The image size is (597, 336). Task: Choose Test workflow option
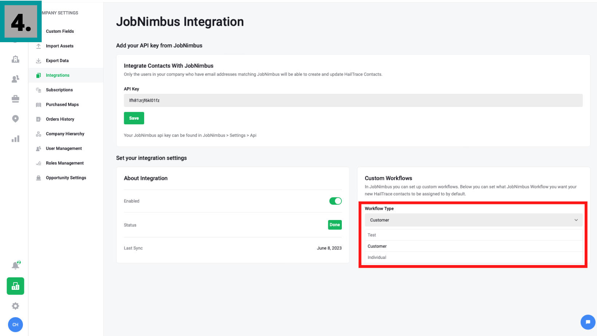coord(474,235)
